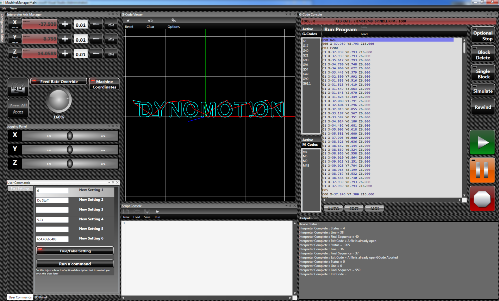Save script in Script Console
Screen dimensions: 499x301
coord(147,214)
